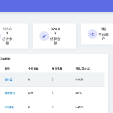Click the users icon beside 平台商户

tap(92, 34)
